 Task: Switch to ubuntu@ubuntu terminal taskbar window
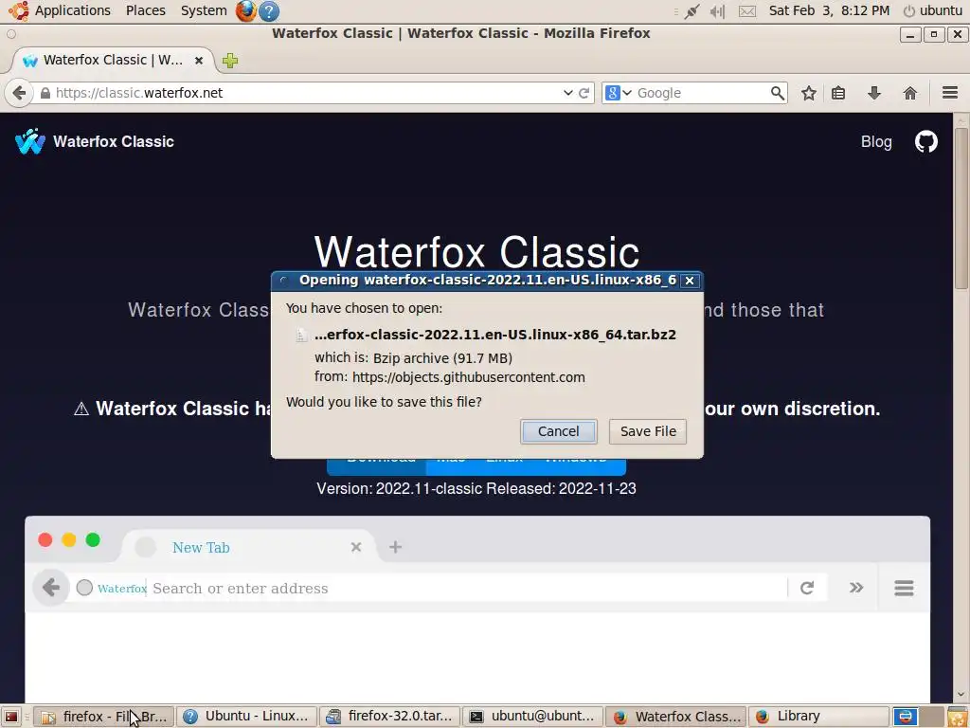tap(533, 717)
